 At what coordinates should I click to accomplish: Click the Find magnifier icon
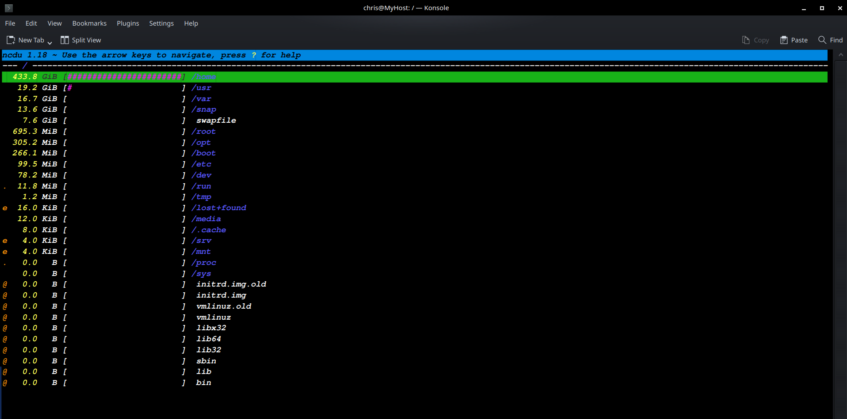[822, 40]
